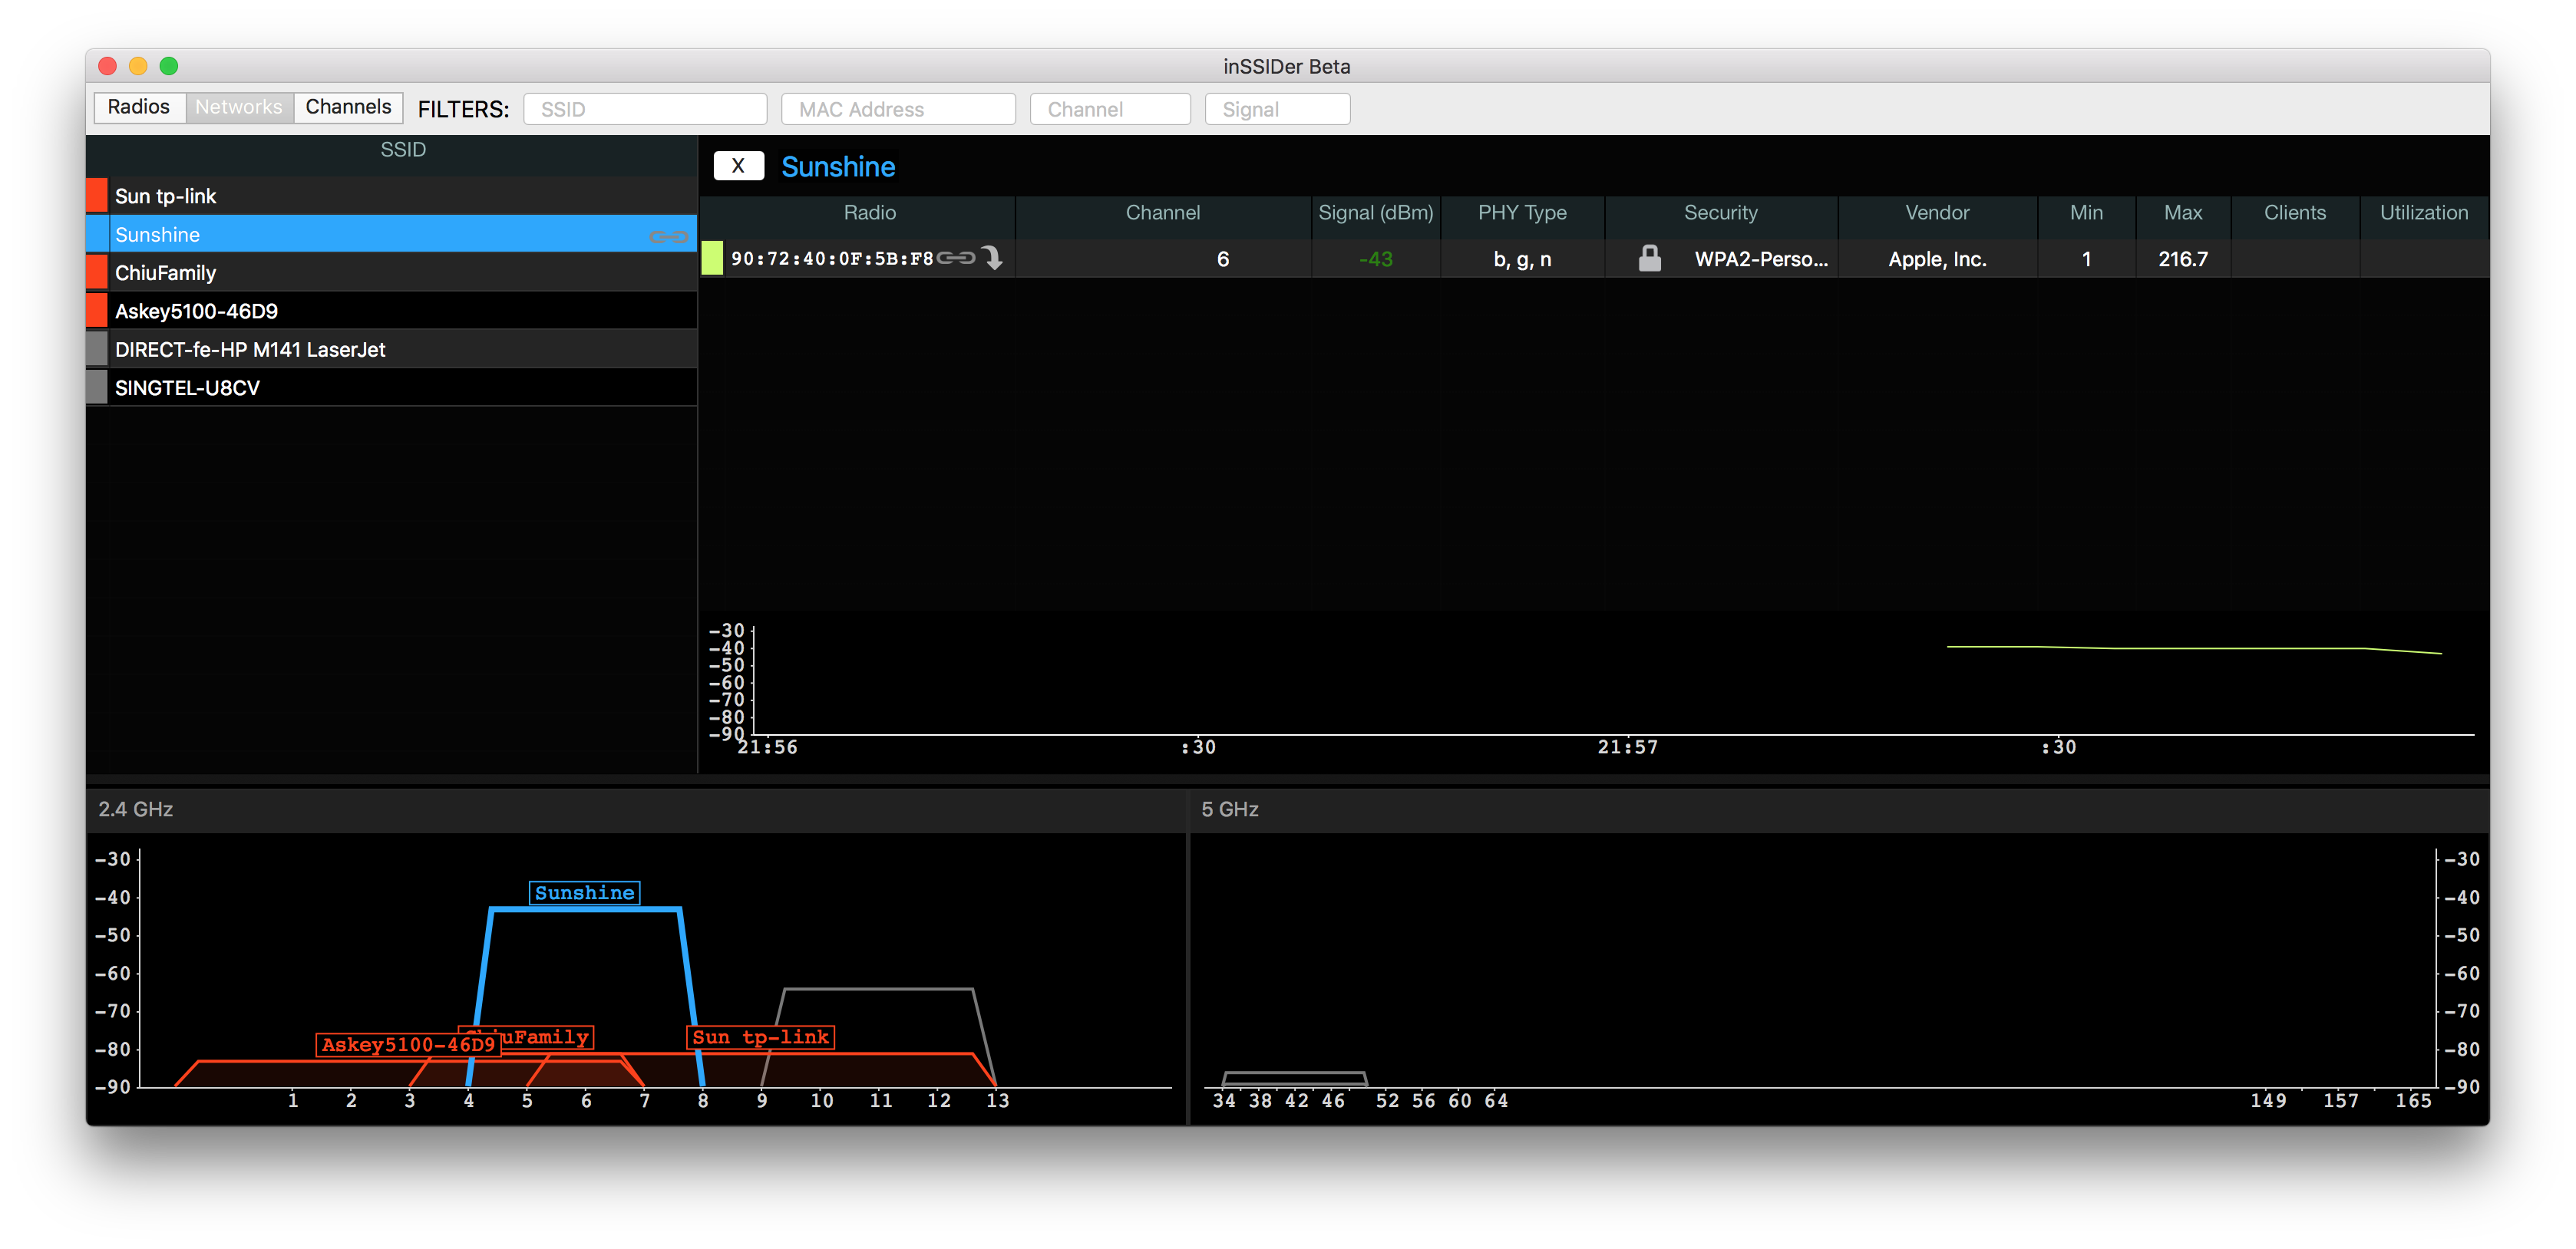2576x1249 pixels.
Task: Select the DIRECT-fe-HP M141 LaserJet entry
Action: [395, 348]
